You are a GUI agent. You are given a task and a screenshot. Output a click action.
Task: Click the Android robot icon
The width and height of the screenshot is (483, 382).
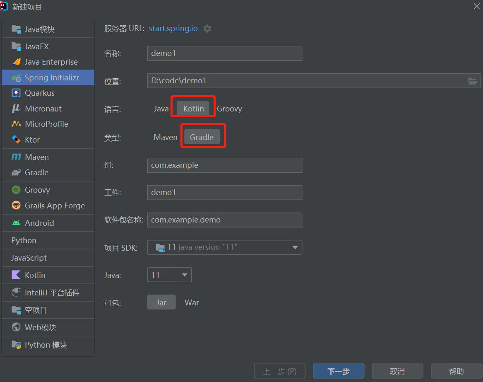(16, 222)
